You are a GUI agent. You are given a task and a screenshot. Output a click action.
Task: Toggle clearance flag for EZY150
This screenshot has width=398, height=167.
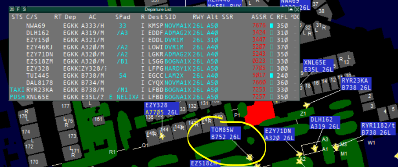point(271,40)
